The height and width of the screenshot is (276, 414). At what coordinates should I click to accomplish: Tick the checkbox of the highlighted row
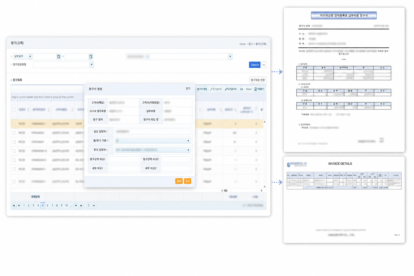coord(14,124)
